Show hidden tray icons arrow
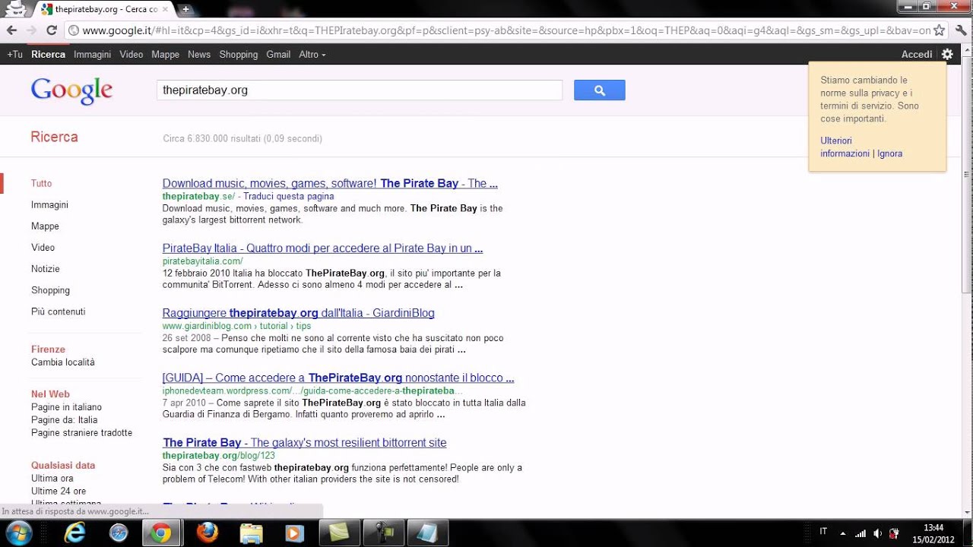 pos(842,533)
